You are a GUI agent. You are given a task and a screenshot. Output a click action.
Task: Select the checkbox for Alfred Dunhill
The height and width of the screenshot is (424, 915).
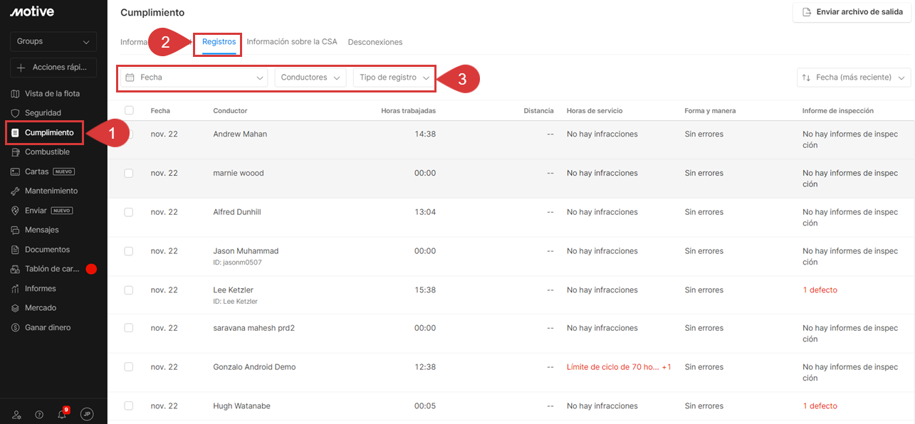click(129, 212)
